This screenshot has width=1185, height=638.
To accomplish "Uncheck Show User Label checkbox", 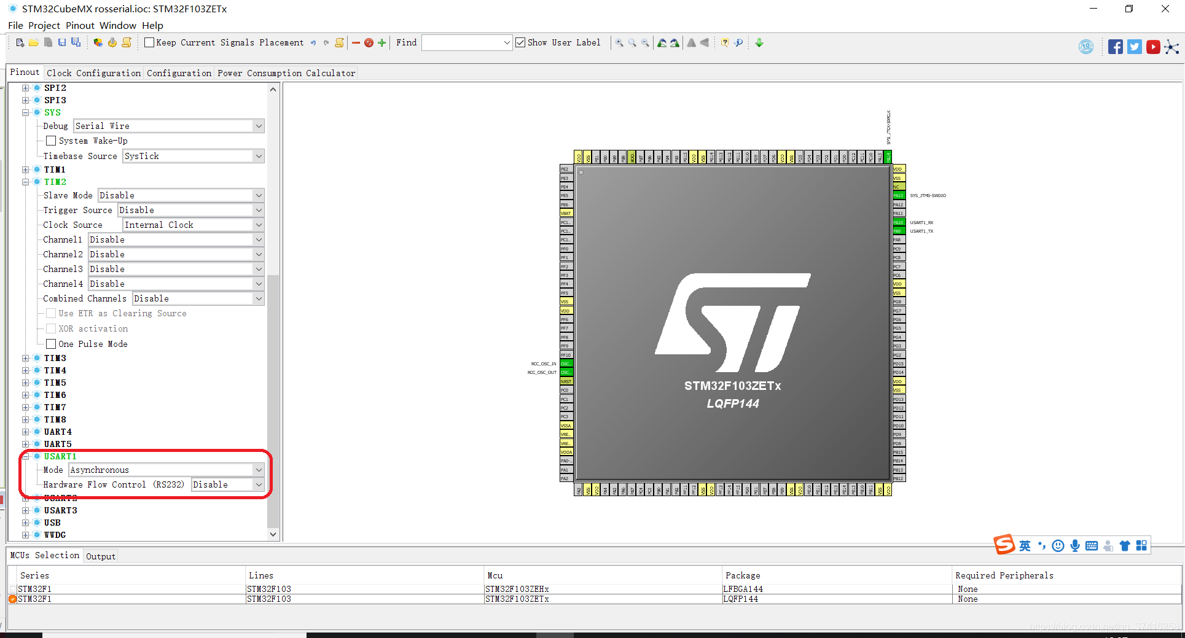I will (x=520, y=42).
